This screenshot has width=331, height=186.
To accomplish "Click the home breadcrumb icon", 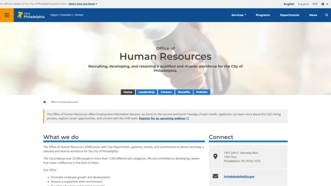I will [44, 102].
